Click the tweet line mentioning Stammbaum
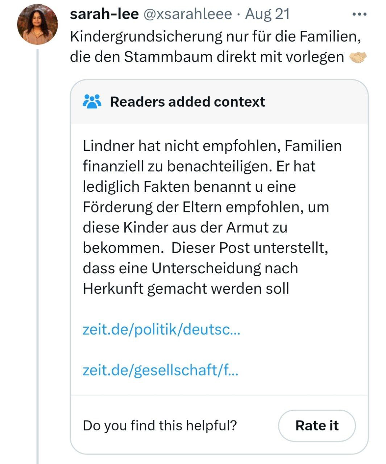The width and height of the screenshot is (386, 464). 207,57
